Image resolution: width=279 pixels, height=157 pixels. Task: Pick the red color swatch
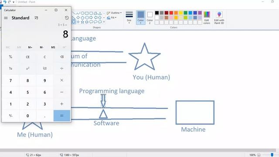tap(171, 13)
